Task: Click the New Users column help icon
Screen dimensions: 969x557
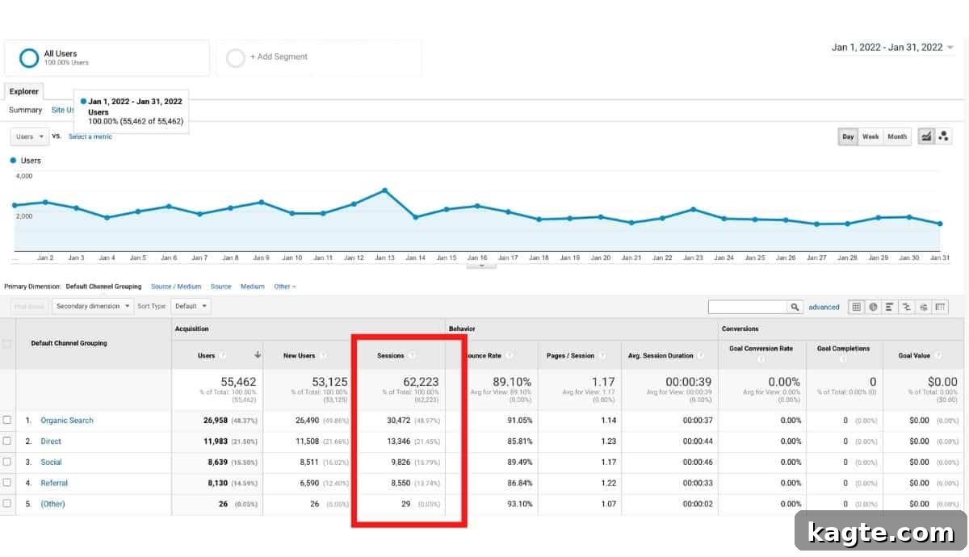Action: 323,355
